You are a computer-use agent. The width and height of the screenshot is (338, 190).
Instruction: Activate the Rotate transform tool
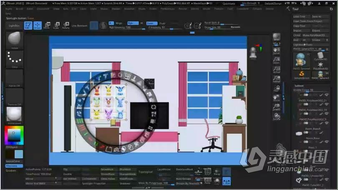click(x=66, y=25)
